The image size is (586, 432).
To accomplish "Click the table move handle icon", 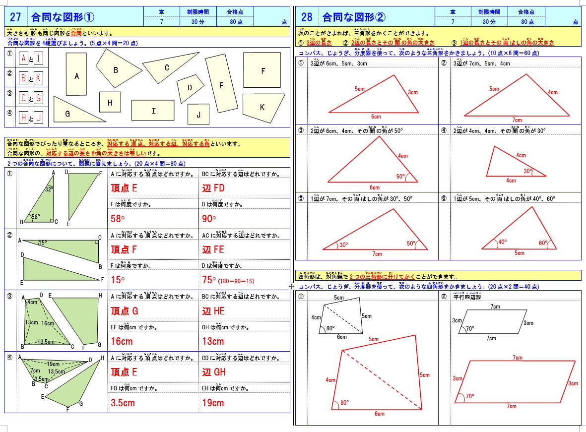I will coord(291,286).
